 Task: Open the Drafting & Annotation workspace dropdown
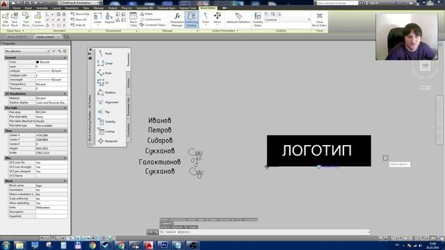tap(79, 3)
